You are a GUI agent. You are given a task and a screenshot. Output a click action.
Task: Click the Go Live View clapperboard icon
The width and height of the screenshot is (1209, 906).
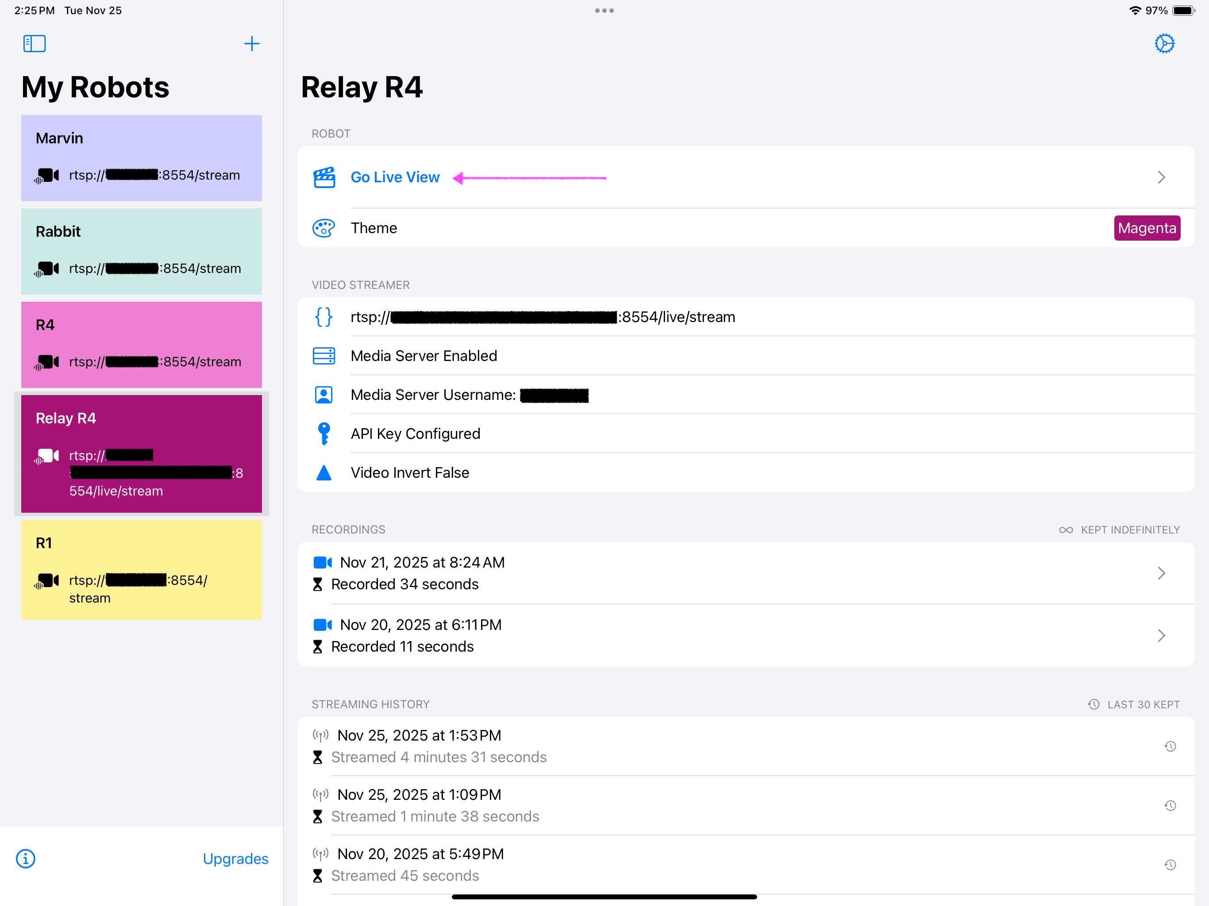(324, 177)
